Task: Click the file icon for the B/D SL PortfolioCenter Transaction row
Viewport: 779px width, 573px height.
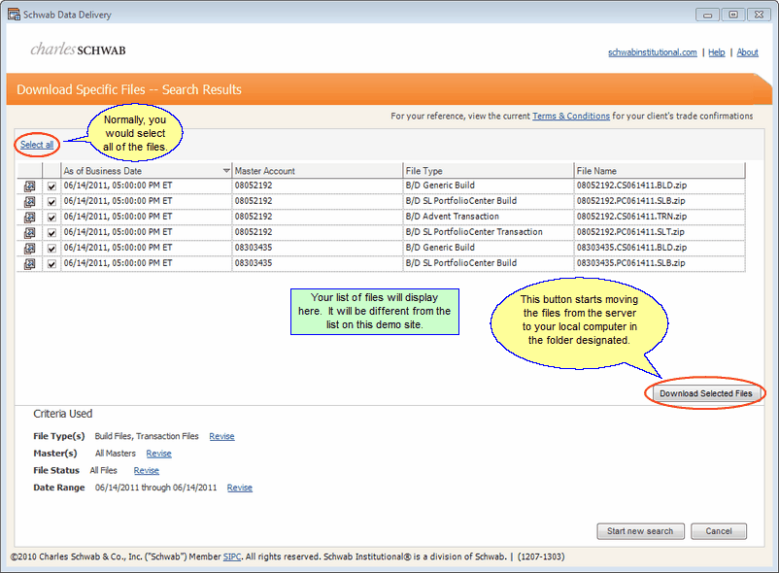Action: tap(29, 232)
